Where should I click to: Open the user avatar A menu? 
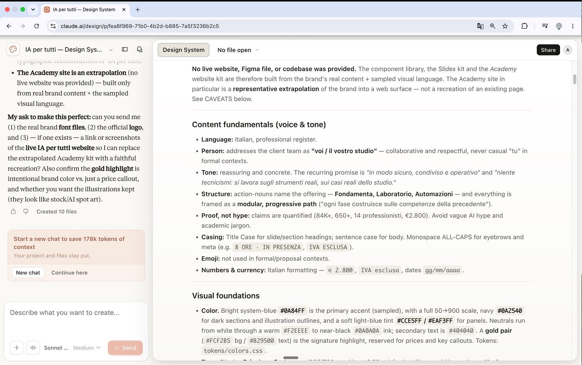click(568, 50)
